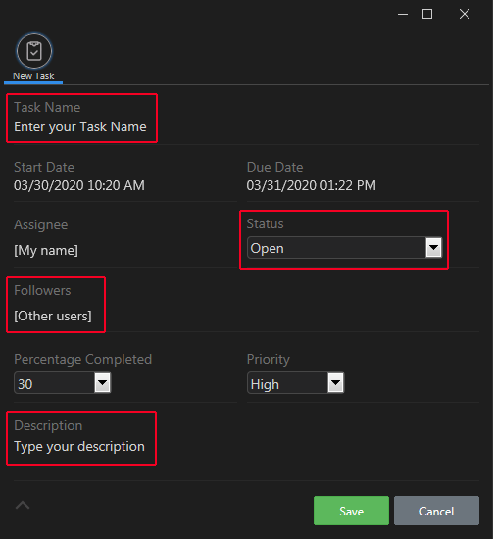Image resolution: width=493 pixels, height=539 pixels.
Task: Cancel the task creation
Action: 436,511
